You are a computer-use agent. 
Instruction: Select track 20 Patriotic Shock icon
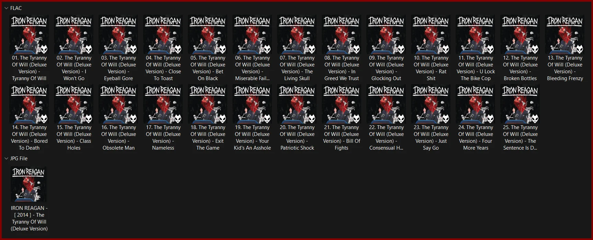tap(297, 104)
